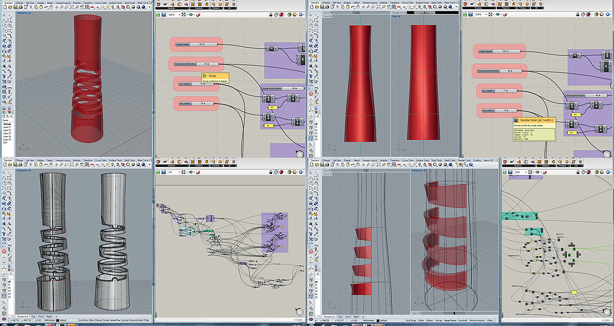Viewport: 614px width, 326px height.
Task: Click Filter in status bar below wireframe models
Action: tap(146, 320)
